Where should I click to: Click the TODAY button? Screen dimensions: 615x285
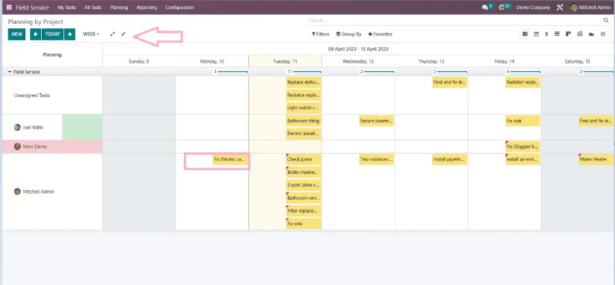pyautogui.click(x=53, y=34)
